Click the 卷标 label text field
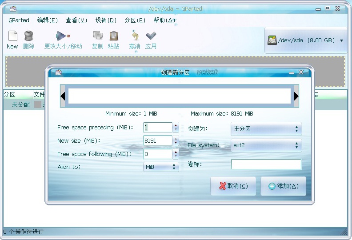Screen dimensions: 352x240 point(266,164)
